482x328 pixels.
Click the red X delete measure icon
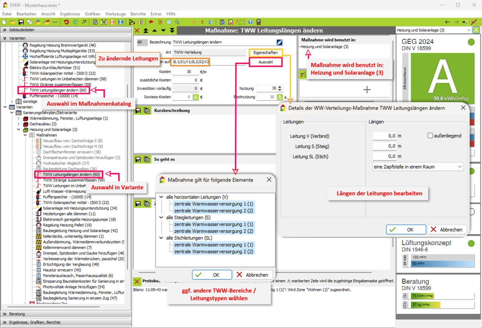tap(137, 31)
